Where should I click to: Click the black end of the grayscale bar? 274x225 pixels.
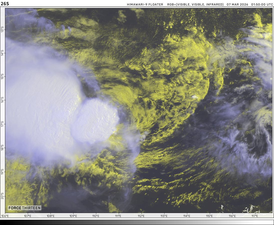[3, 222]
